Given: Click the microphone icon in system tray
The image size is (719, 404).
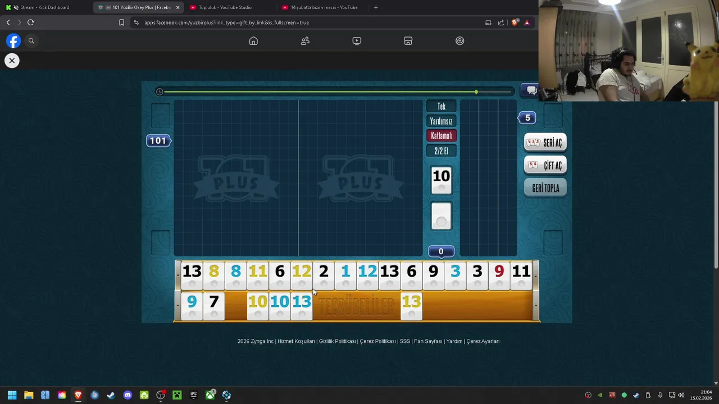Looking at the screenshot, I should point(660,395).
